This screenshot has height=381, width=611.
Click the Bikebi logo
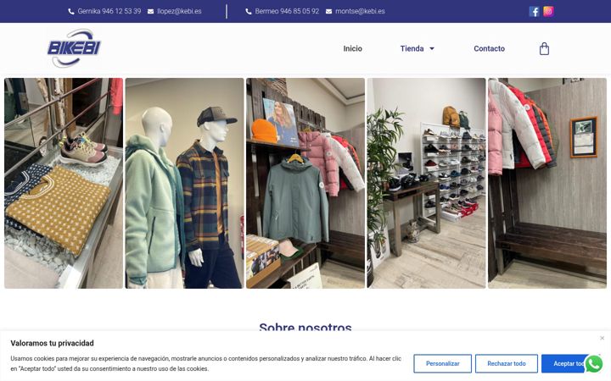coord(74,48)
